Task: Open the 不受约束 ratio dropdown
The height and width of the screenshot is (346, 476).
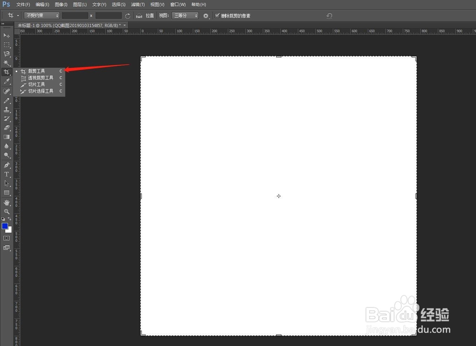Action: click(x=41, y=15)
